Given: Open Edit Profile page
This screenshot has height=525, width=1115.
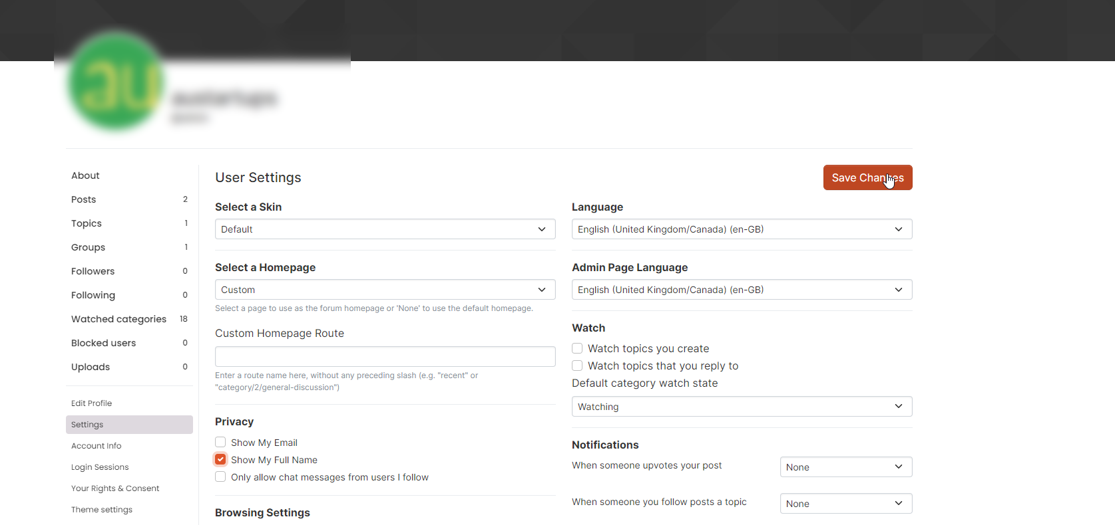Looking at the screenshot, I should 92,403.
